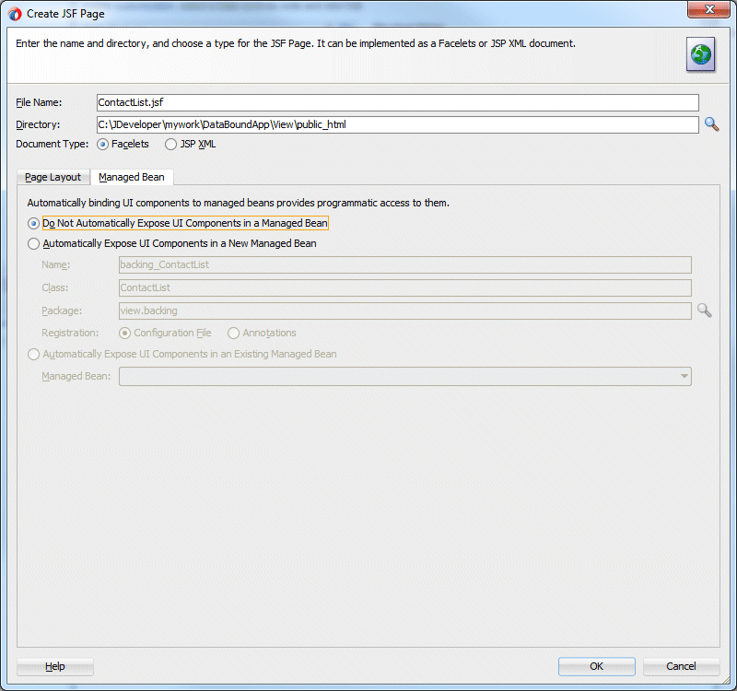This screenshot has height=691, width=737.
Task: Click the 'Automatically binding UI components' description text
Action: pos(239,203)
